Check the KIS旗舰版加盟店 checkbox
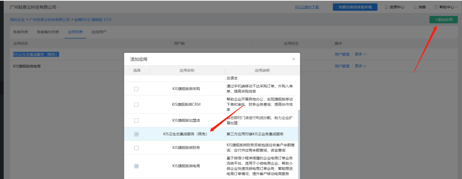Screen dimensions: 462x179 coord(136,121)
